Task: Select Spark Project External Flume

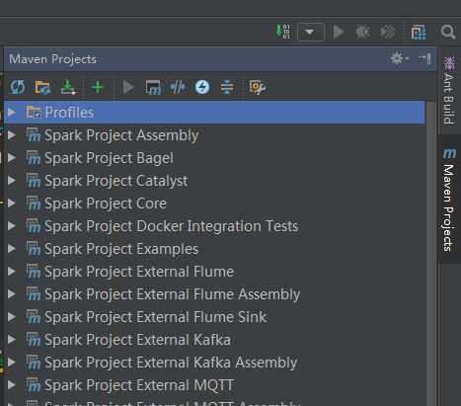Action: coord(214,272)
